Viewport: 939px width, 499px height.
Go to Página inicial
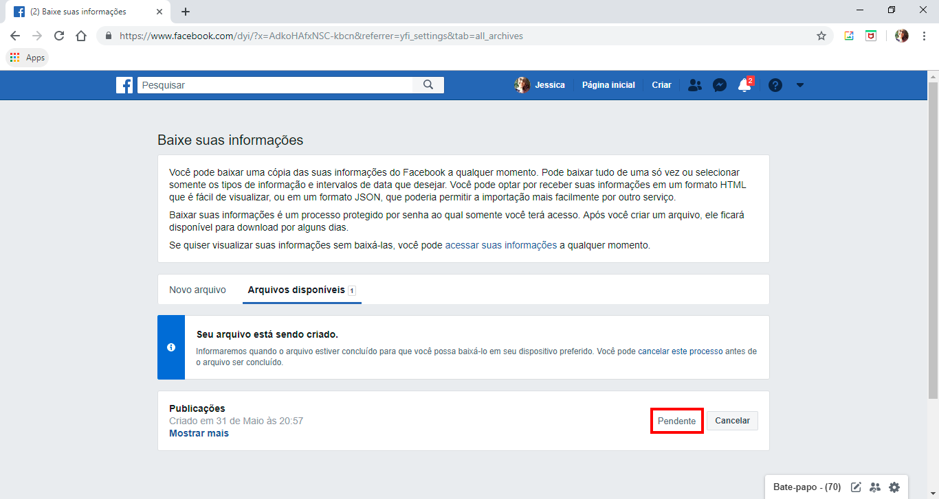(608, 85)
